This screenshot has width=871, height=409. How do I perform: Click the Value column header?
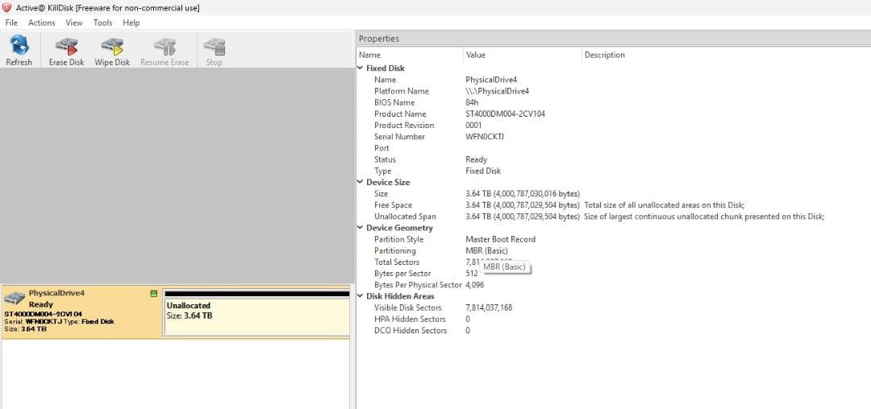(x=522, y=55)
